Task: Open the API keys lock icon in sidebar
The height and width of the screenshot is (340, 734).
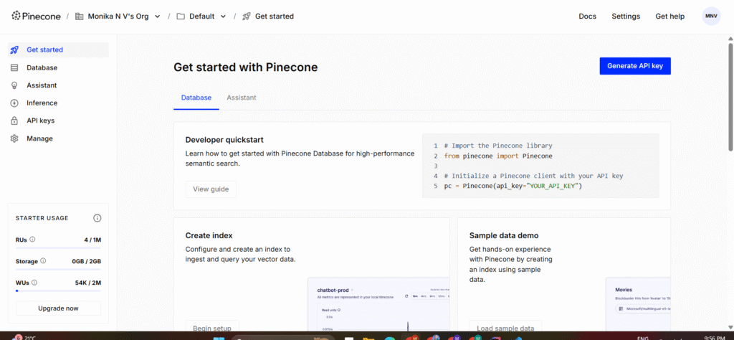Action: (14, 121)
